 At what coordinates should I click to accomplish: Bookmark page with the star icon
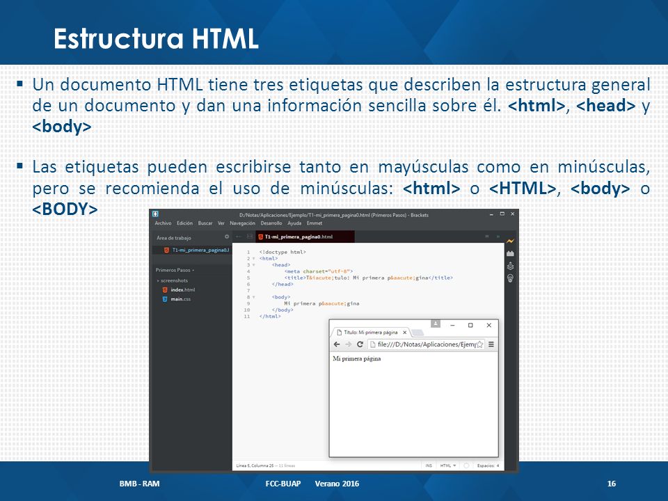pos(479,344)
